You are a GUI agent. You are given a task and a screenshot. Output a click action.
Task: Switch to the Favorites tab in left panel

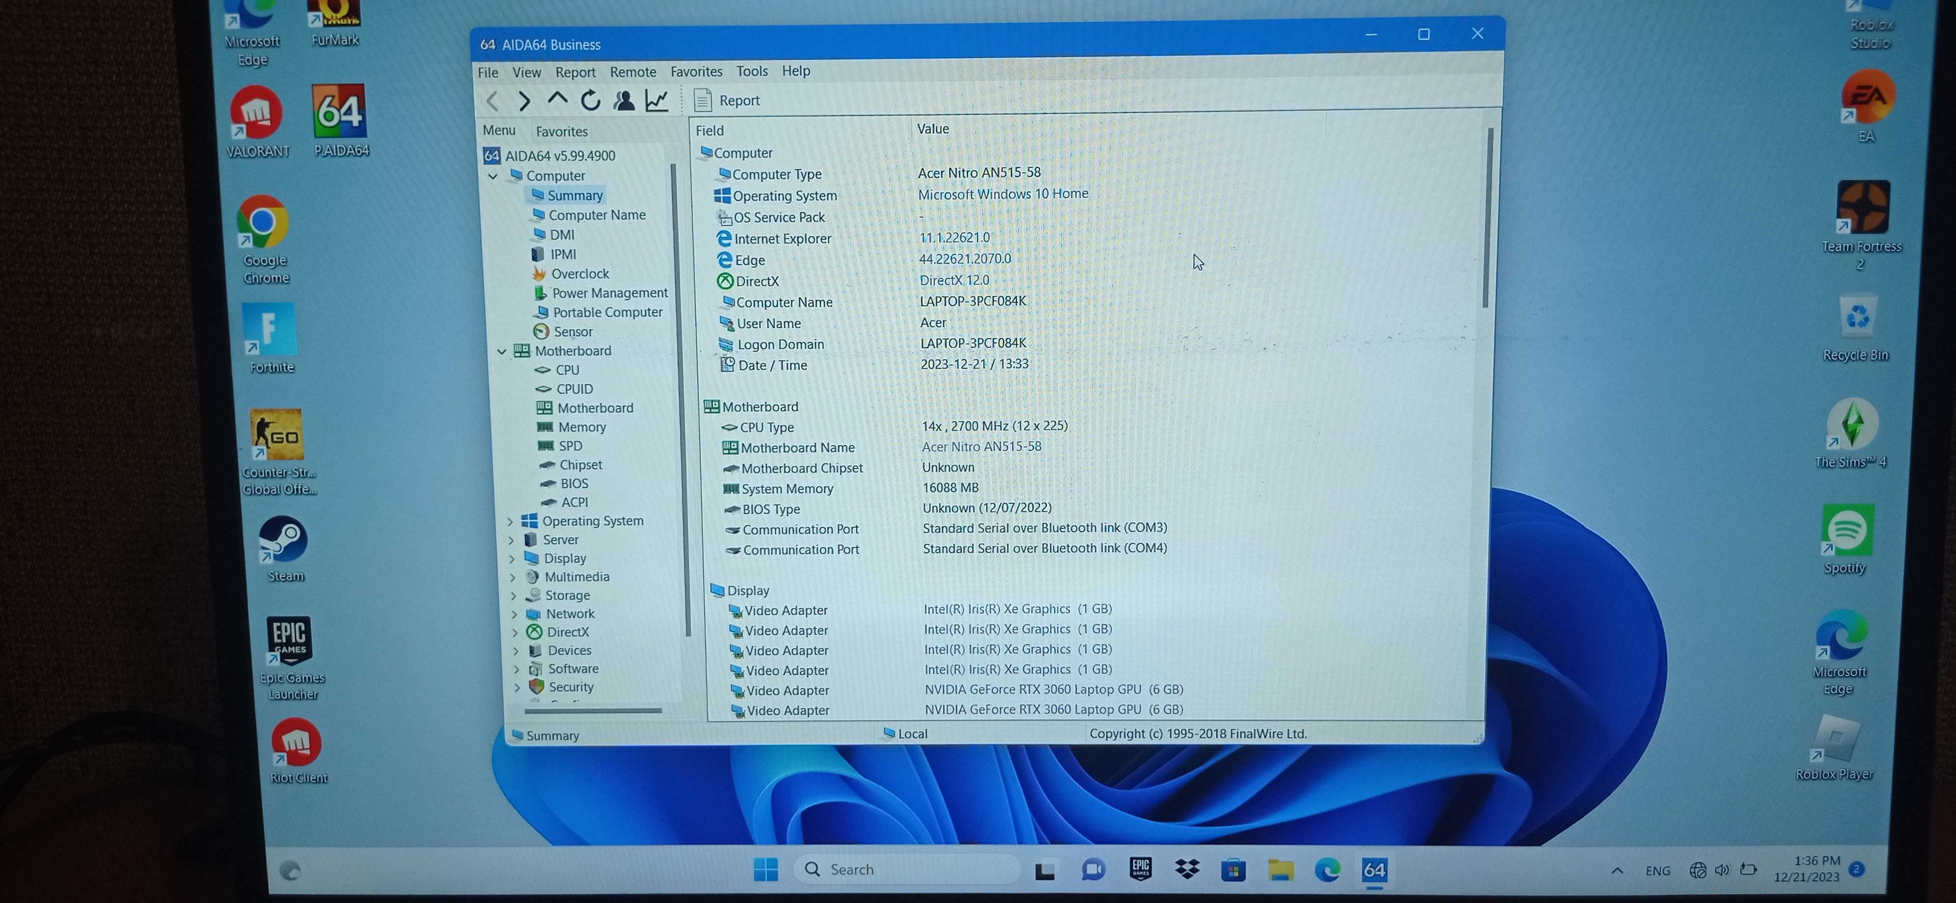coord(562,131)
